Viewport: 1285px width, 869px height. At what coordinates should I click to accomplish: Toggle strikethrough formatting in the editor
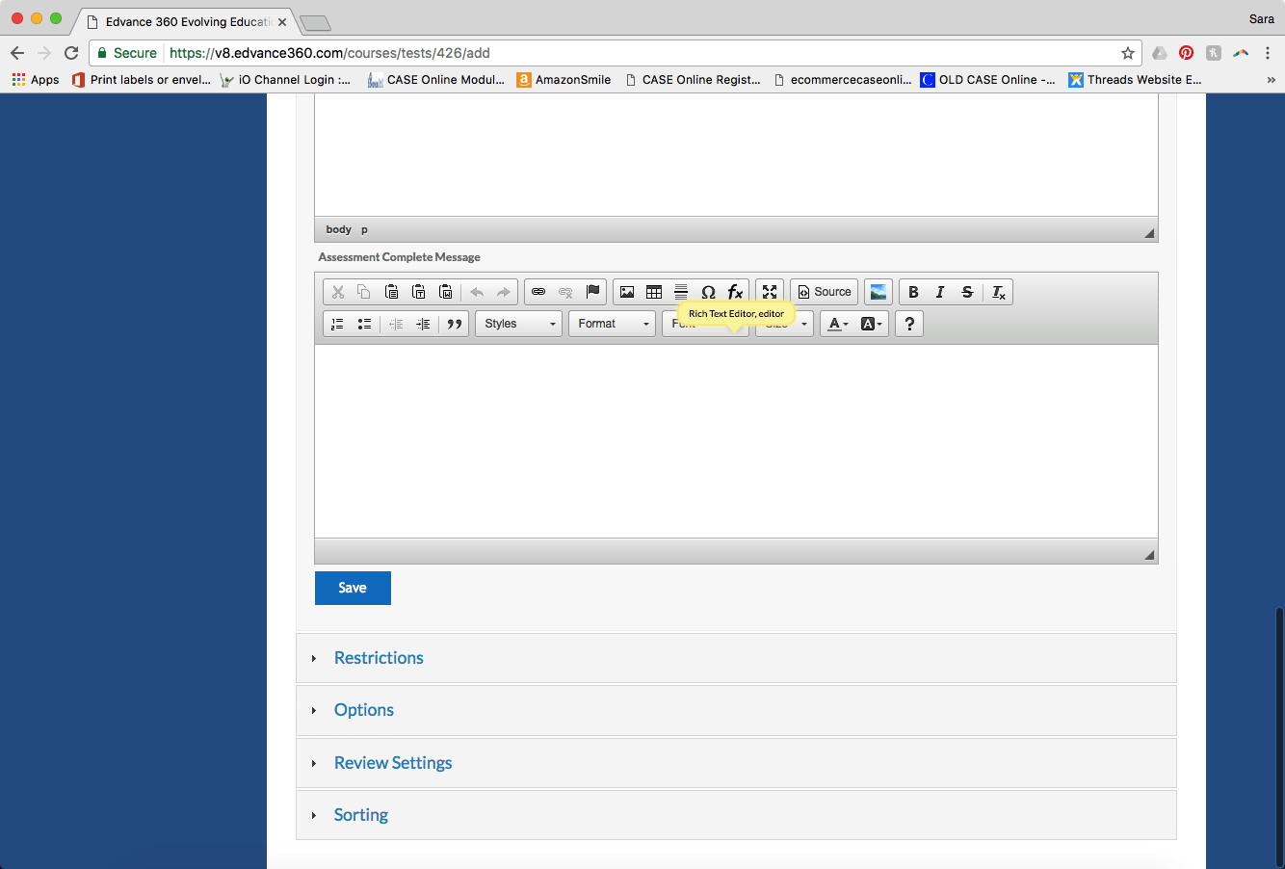coord(967,292)
